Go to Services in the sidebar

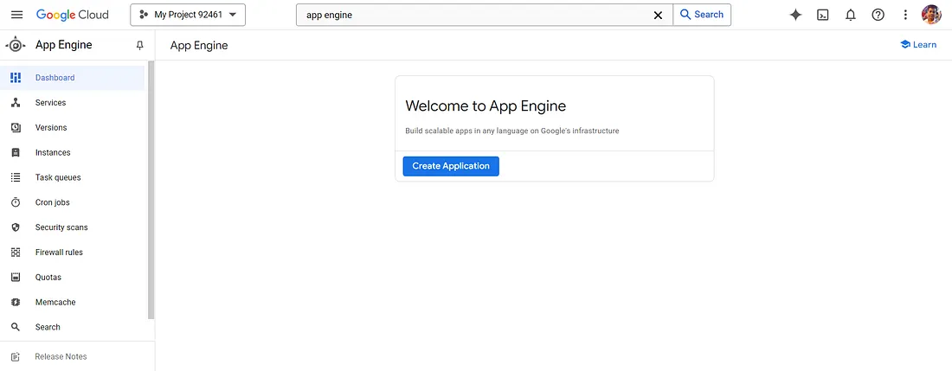click(x=72, y=102)
